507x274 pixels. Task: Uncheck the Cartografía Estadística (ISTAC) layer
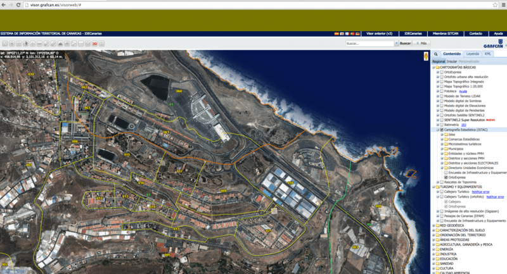coord(442,130)
